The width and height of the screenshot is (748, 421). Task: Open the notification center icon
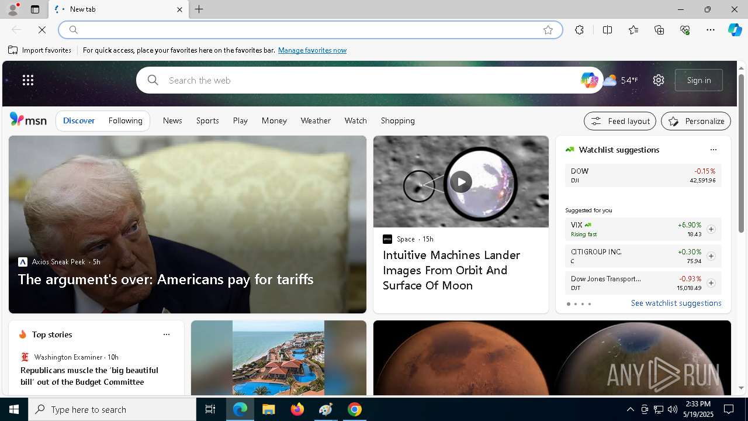(729, 409)
